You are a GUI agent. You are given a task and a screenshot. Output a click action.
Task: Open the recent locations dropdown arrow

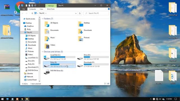[29, 13]
